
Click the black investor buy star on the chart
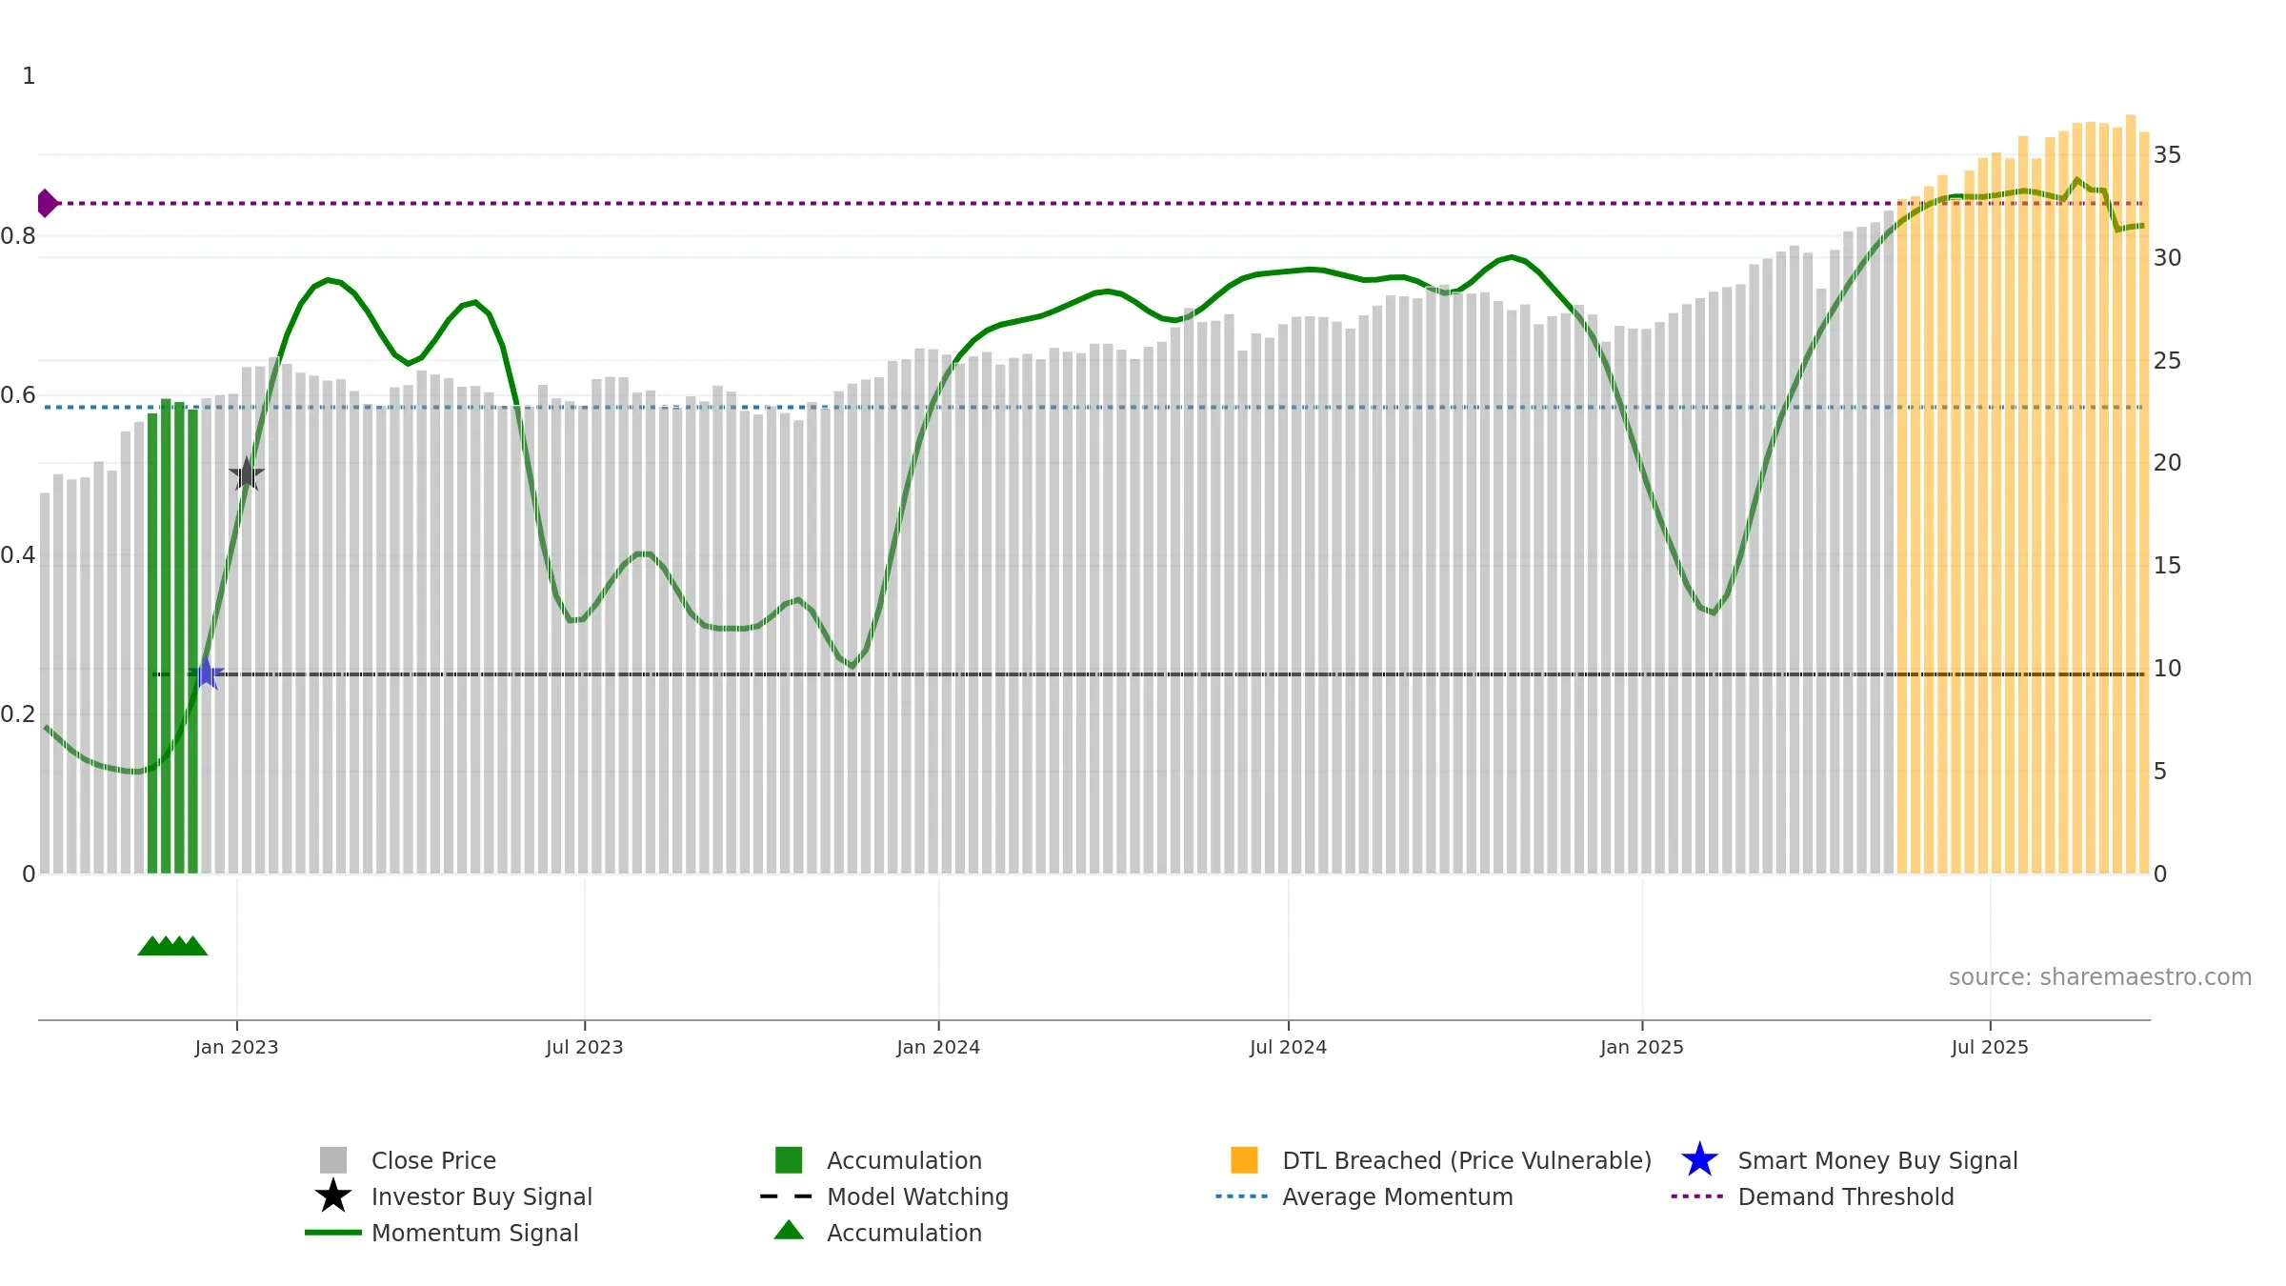click(x=247, y=473)
